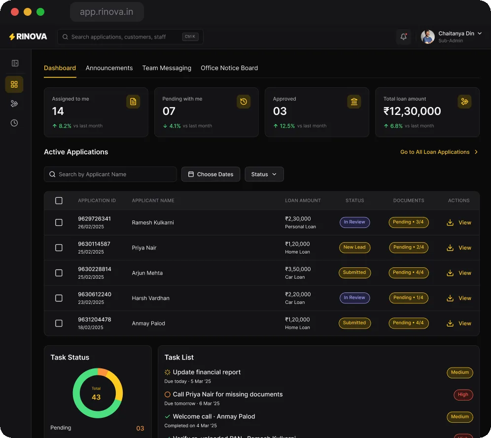Click the app.rinova.in address bar

point(107,12)
